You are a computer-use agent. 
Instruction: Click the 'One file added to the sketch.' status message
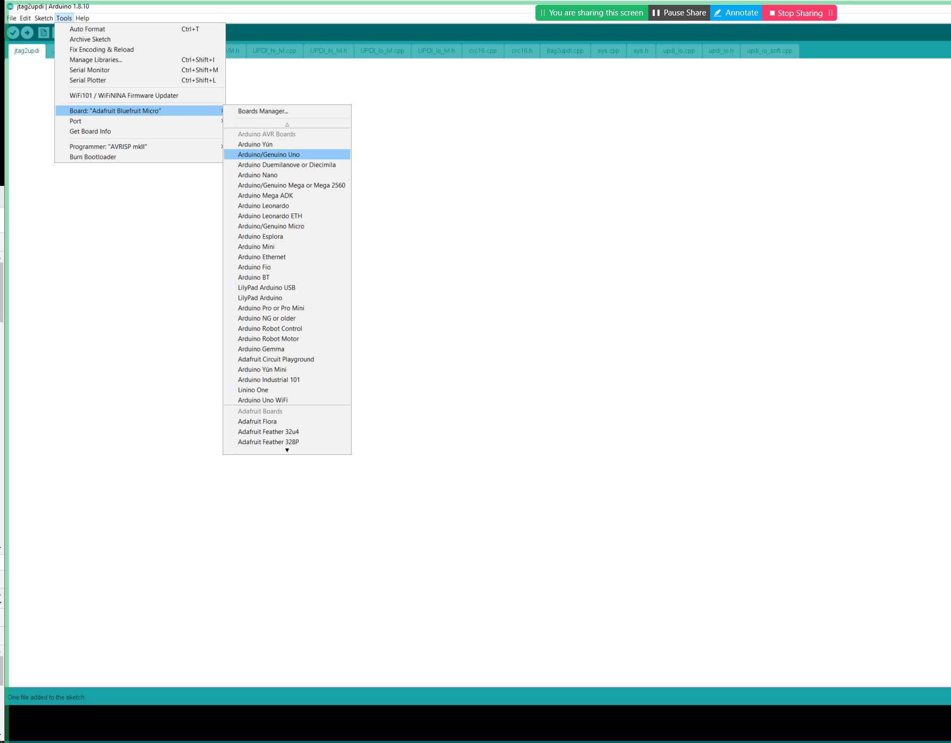[47, 697]
